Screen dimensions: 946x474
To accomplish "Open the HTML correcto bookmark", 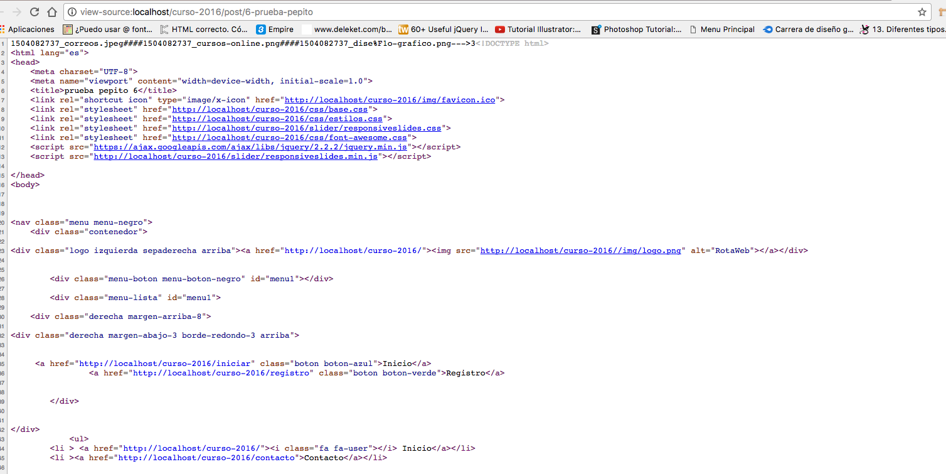I will [204, 30].
